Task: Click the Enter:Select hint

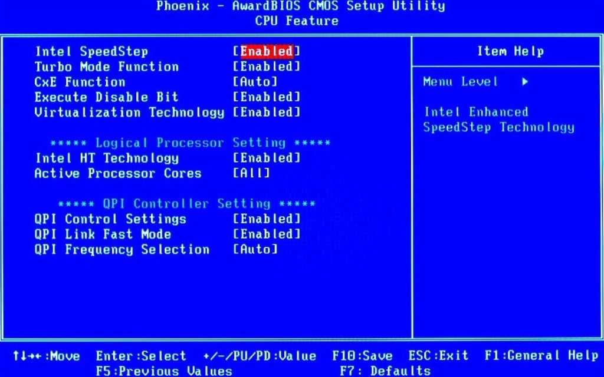Action: click(x=141, y=355)
